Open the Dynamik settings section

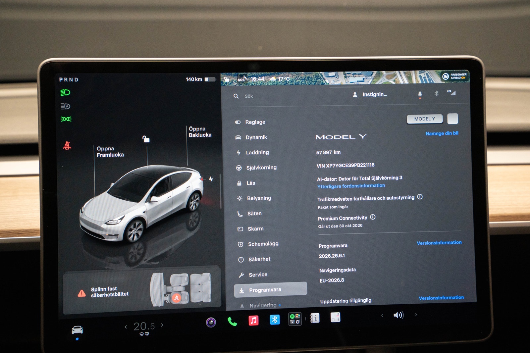tap(251, 137)
